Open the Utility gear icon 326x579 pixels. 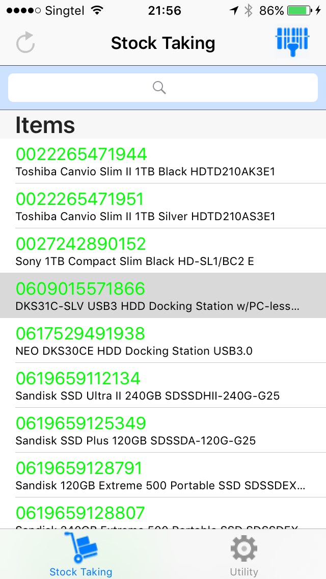point(244,549)
